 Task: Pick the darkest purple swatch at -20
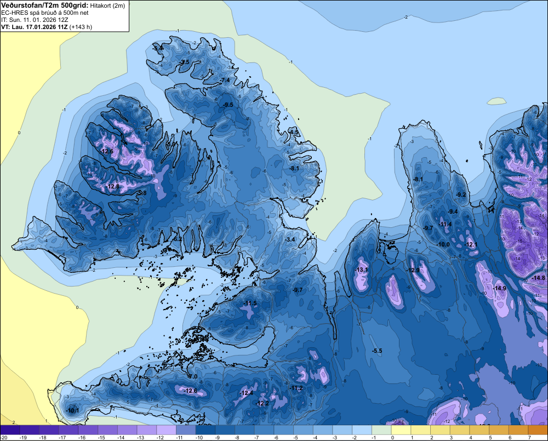click(10, 430)
